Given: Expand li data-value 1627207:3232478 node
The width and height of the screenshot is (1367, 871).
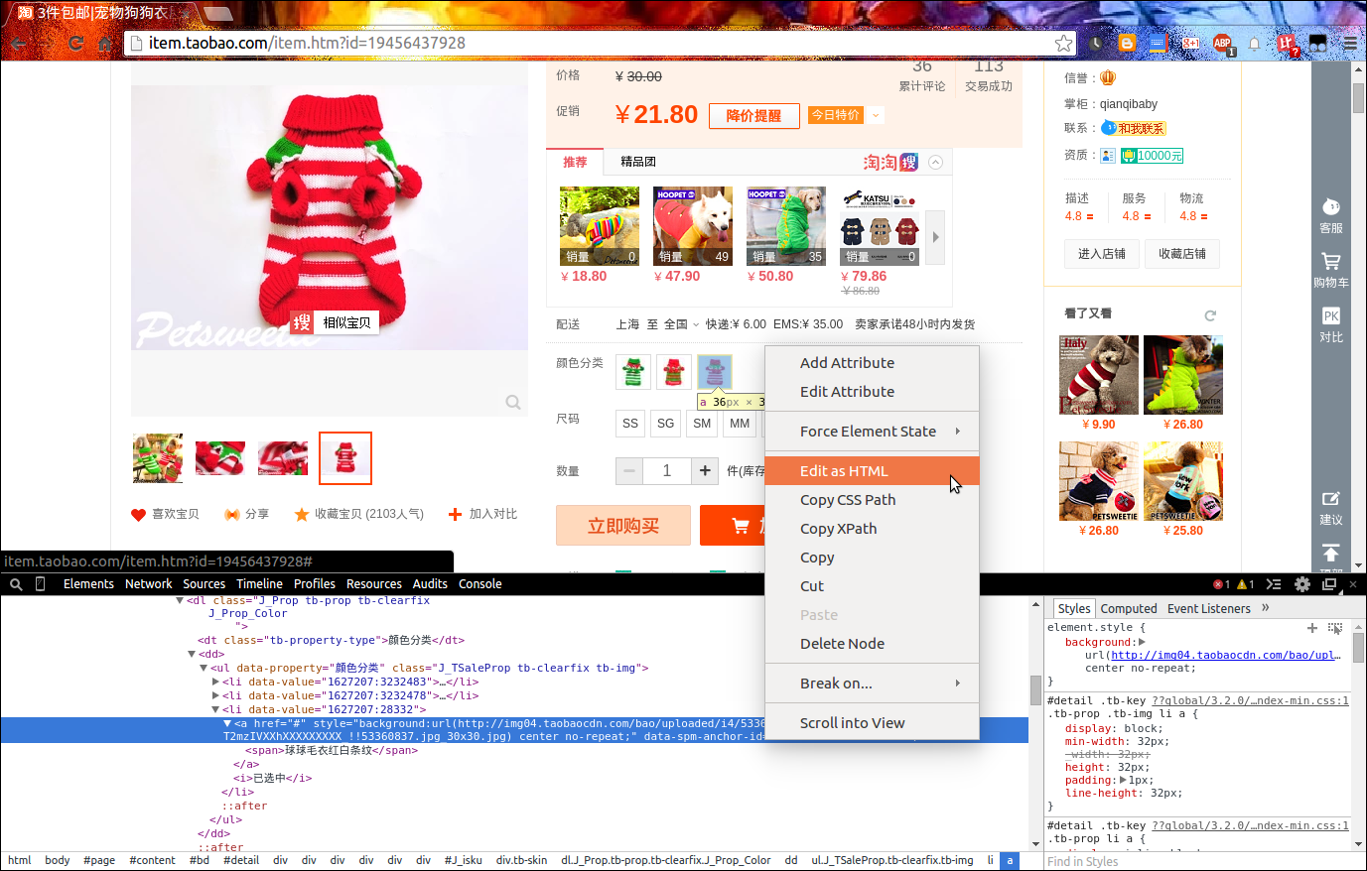Looking at the screenshot, I should click(215, 696).
